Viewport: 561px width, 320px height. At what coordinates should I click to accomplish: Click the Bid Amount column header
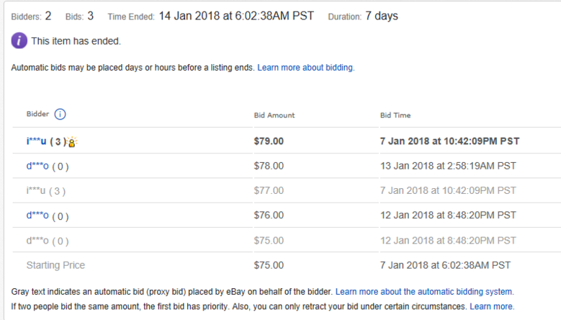click(274, 115)
